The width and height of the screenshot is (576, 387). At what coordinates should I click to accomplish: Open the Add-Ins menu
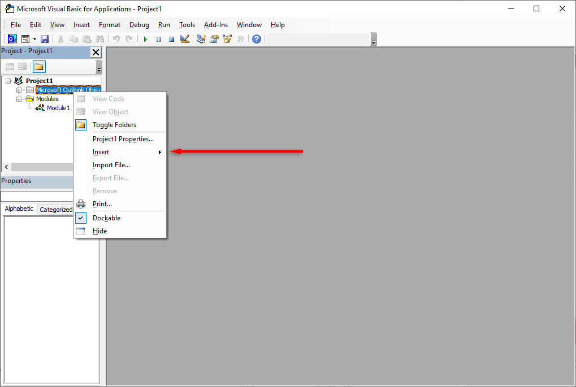216,25
